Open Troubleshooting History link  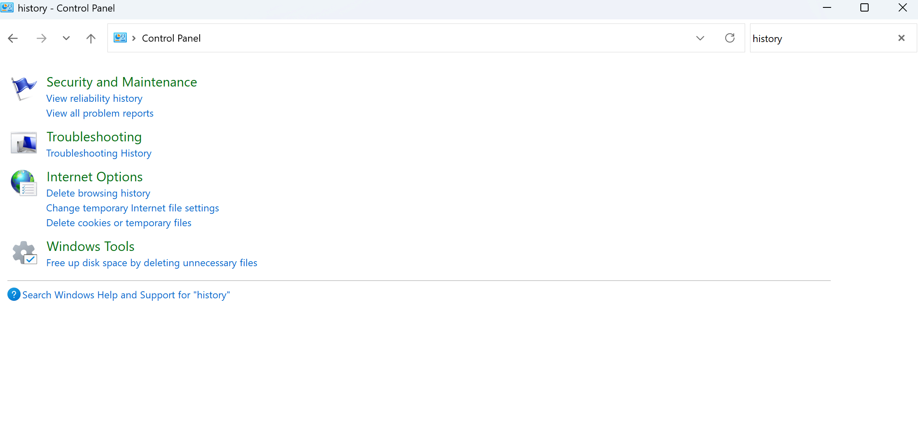tap(99, 153)
